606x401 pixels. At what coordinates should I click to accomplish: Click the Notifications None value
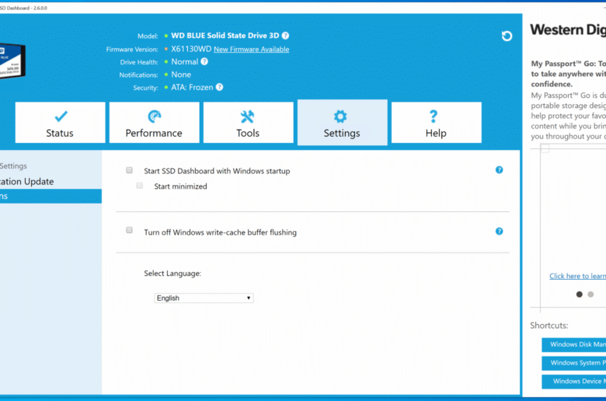[181, 75]
